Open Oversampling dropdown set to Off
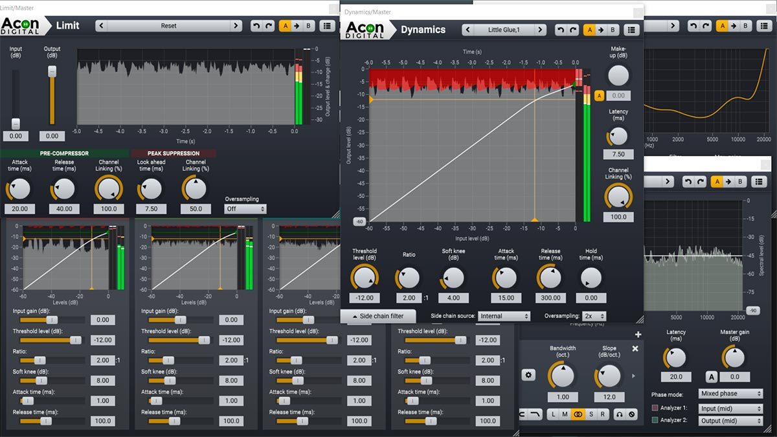This screenshot has height=437, width=777. click(245, 209)
